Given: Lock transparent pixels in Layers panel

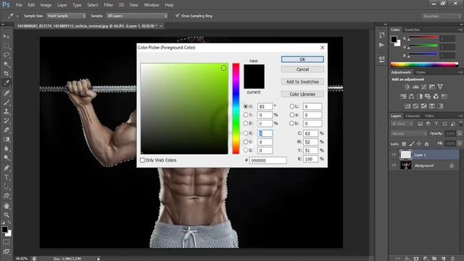Looking at the screenshot, I should [x=404, y=144].
